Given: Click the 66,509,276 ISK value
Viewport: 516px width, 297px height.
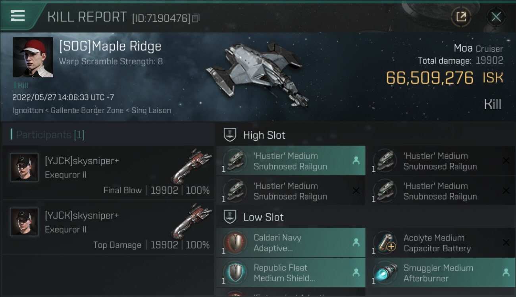Looking at the screenshot, I should (430, 78).
